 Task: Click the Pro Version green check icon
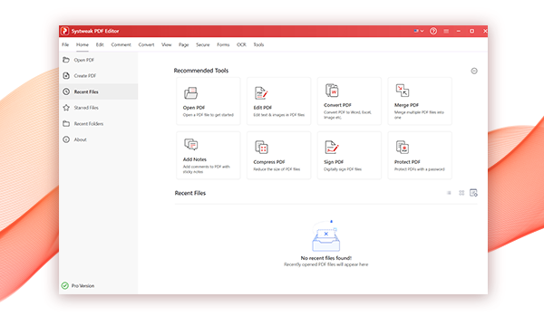pos(65,285)
